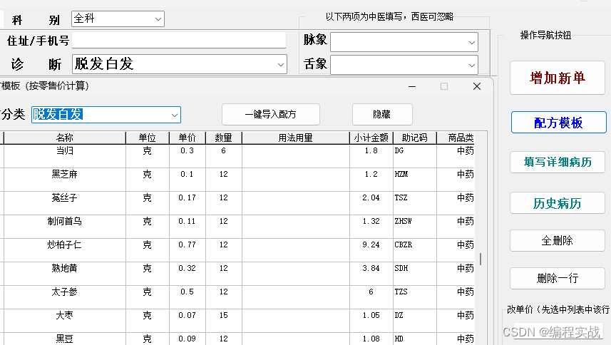The height and width of the screenshot is (345, 611).
Task: Select the 制何首乌 row name cell
Action: point(65,227)
